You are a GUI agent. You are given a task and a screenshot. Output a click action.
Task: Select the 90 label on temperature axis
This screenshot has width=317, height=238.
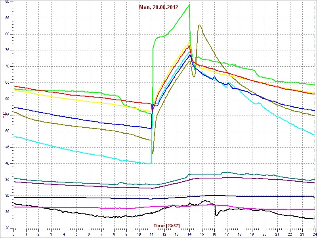7,2
